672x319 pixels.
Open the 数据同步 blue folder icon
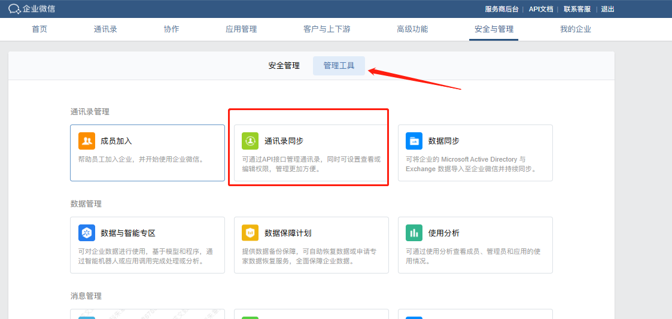(x=415, y=141)
